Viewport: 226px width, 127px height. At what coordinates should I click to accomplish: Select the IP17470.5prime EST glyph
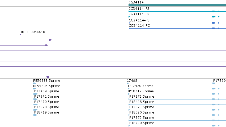(35, 105)
